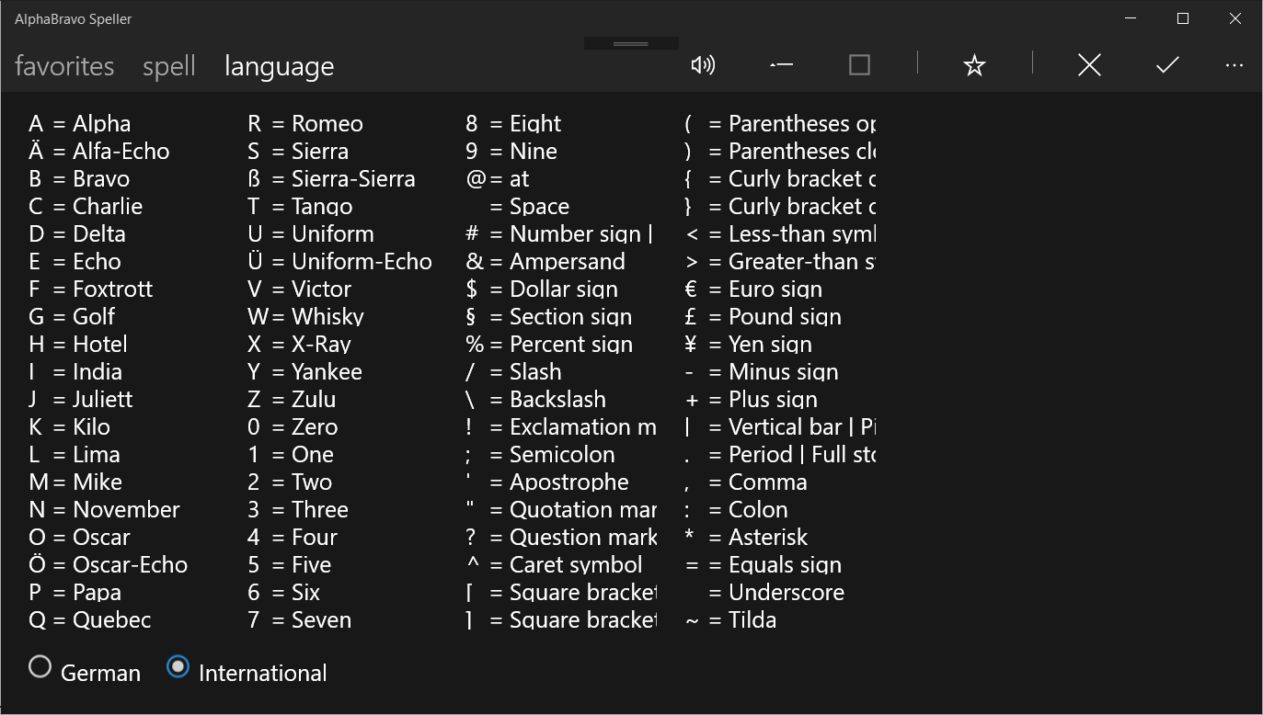The width and height of the screenshot is (1263, 715).
Task: Click the 'R = Romeo' entry
Action: (x=305, y=123)
